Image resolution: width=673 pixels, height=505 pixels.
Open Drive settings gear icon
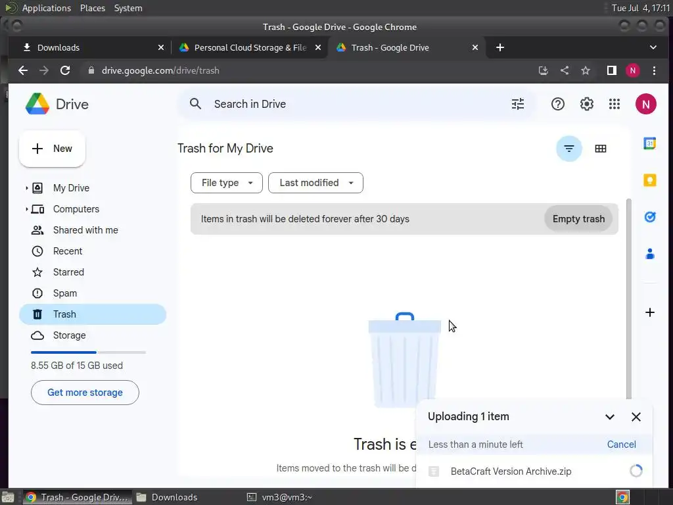click(x=586, y=104)
